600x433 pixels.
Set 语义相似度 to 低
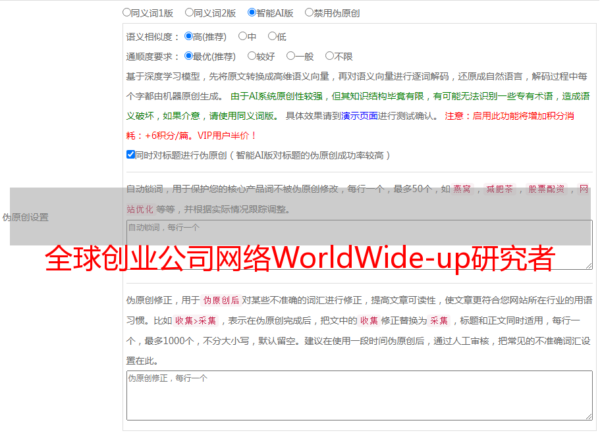(272, 36)
